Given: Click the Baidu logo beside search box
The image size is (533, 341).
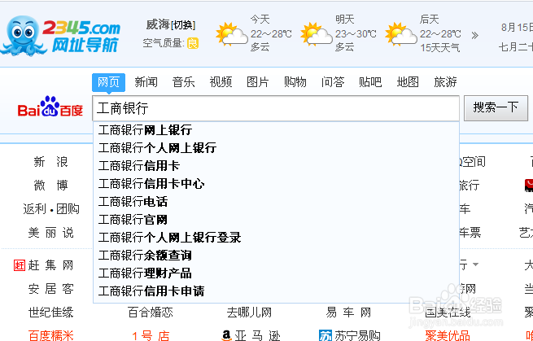Looking at the screenshot, I should 50,107.
